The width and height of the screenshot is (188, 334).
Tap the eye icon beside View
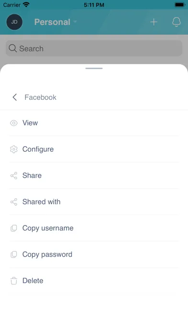pyautogui.click(x=14, y=123)
